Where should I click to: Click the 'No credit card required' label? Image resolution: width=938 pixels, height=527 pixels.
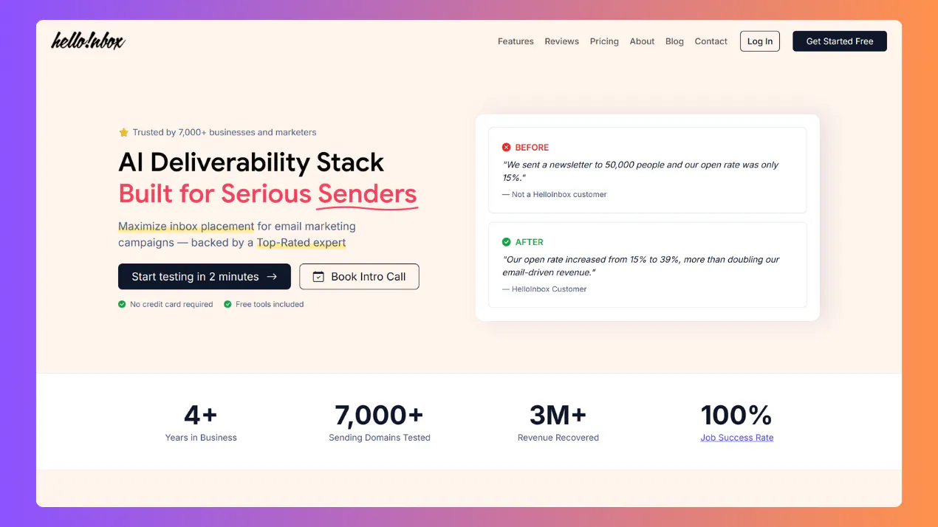click(171, 304)
